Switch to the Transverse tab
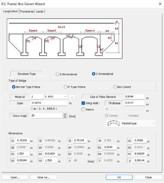This screenshot has width=164, height=183. coord(27,11)
